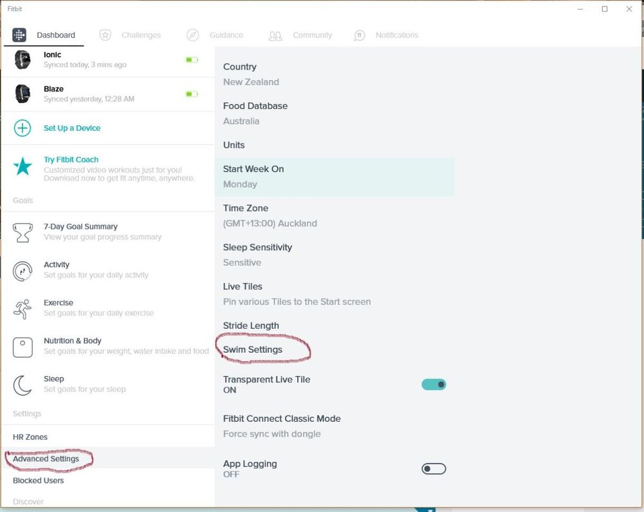Viewport: 644px width, 512px height.
Task: Turn off Transparent Live Tile toggle
Action: (434, 384)
